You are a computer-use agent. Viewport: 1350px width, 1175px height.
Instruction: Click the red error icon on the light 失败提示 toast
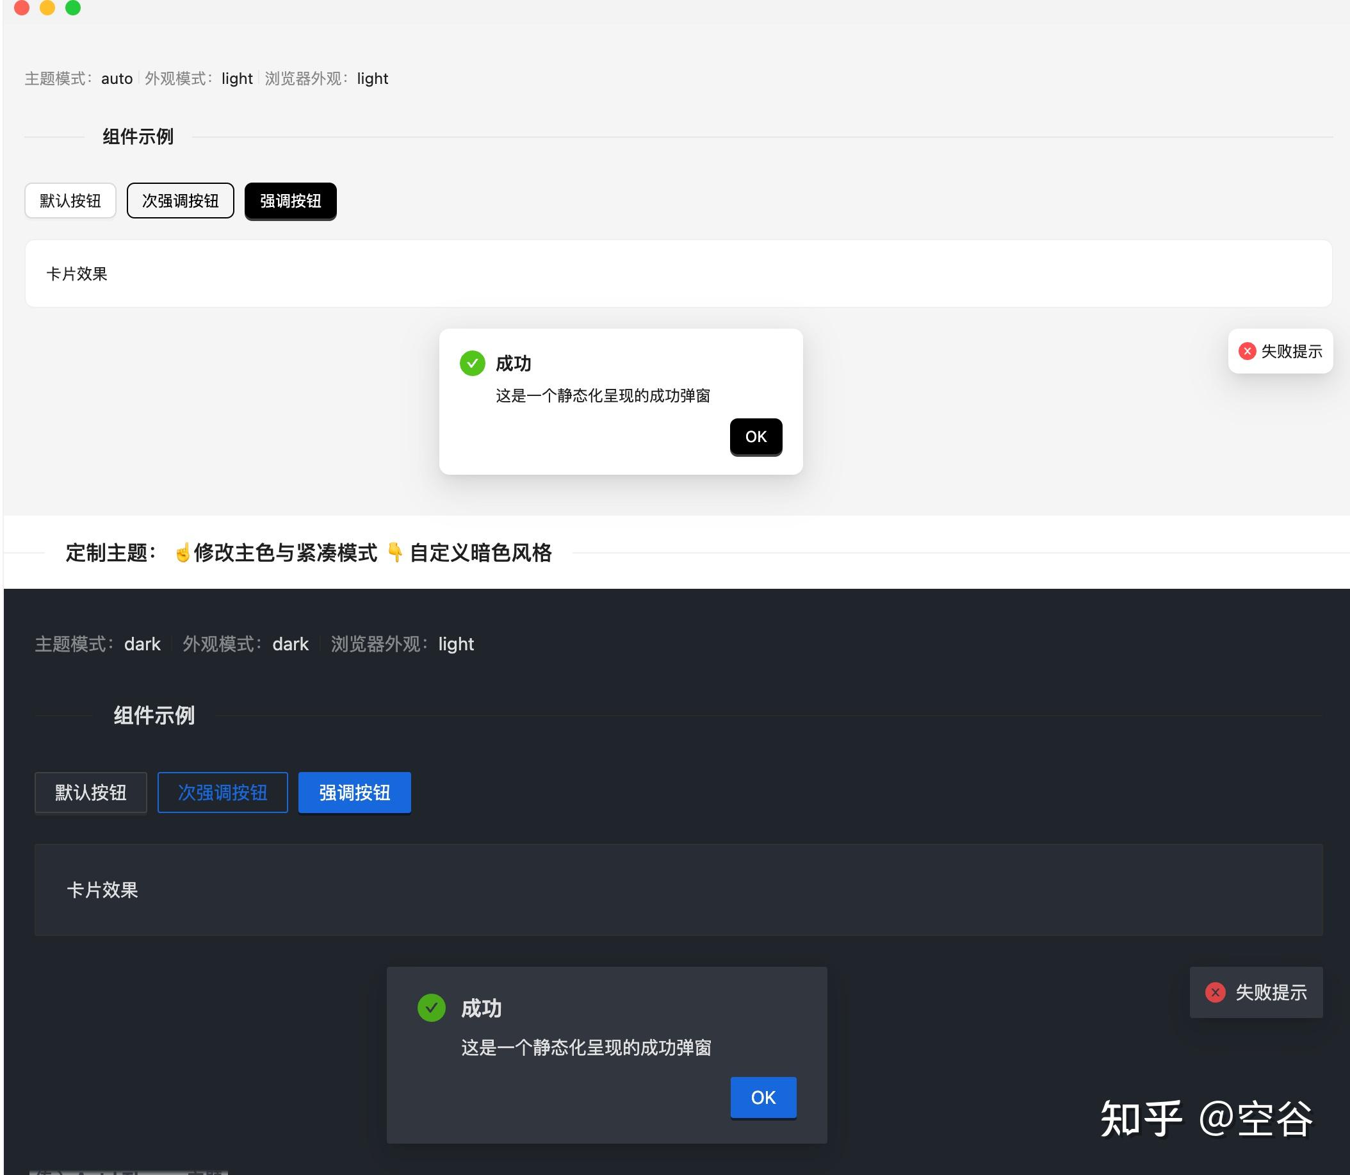point(1248,352)
